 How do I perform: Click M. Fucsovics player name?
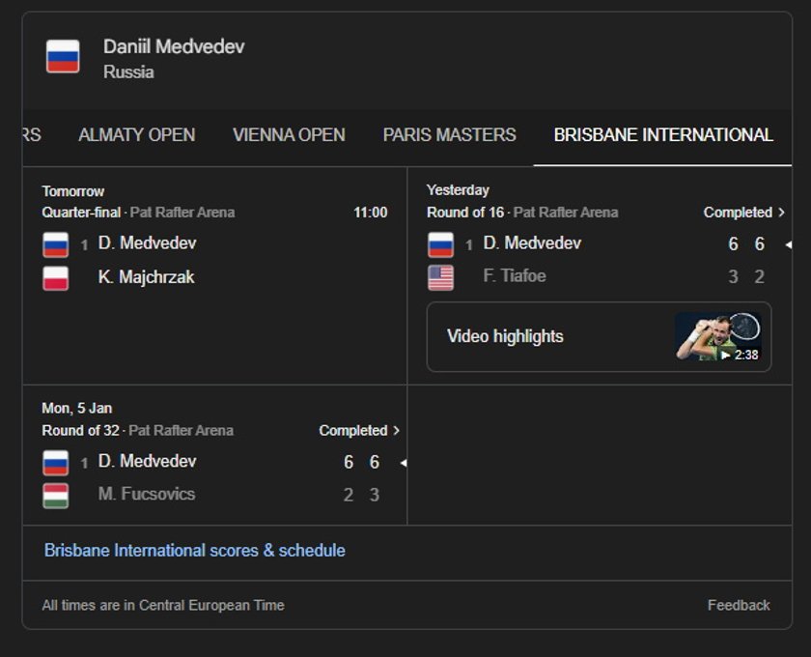click(x=147, y=494)
